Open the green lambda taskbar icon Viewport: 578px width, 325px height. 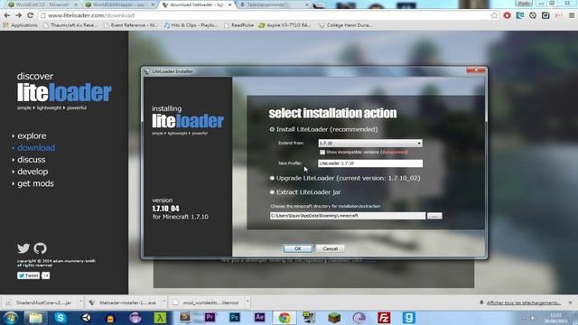[x=160, y=318]
